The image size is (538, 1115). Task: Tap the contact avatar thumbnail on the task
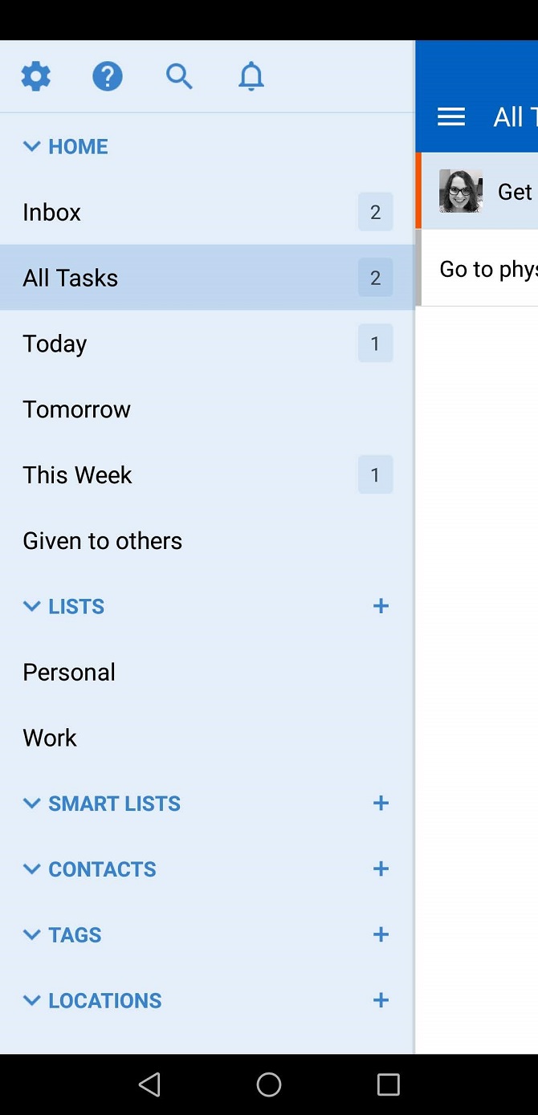pos(461,191)
